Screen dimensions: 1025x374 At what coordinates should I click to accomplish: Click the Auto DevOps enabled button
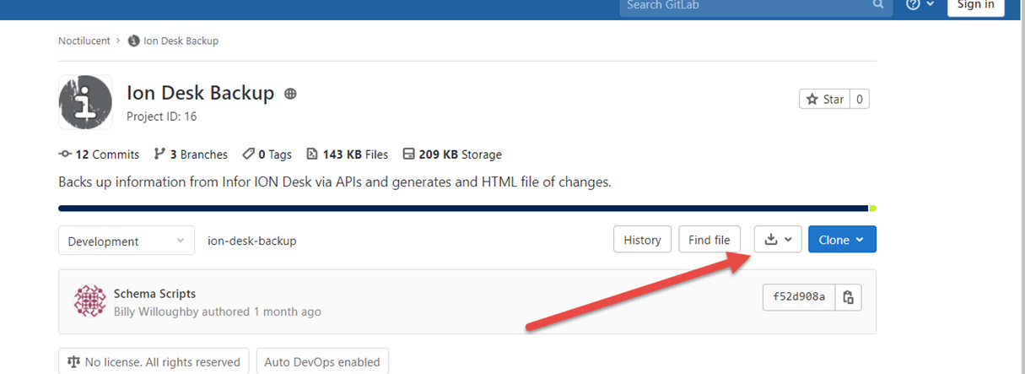tap(322, 361)
